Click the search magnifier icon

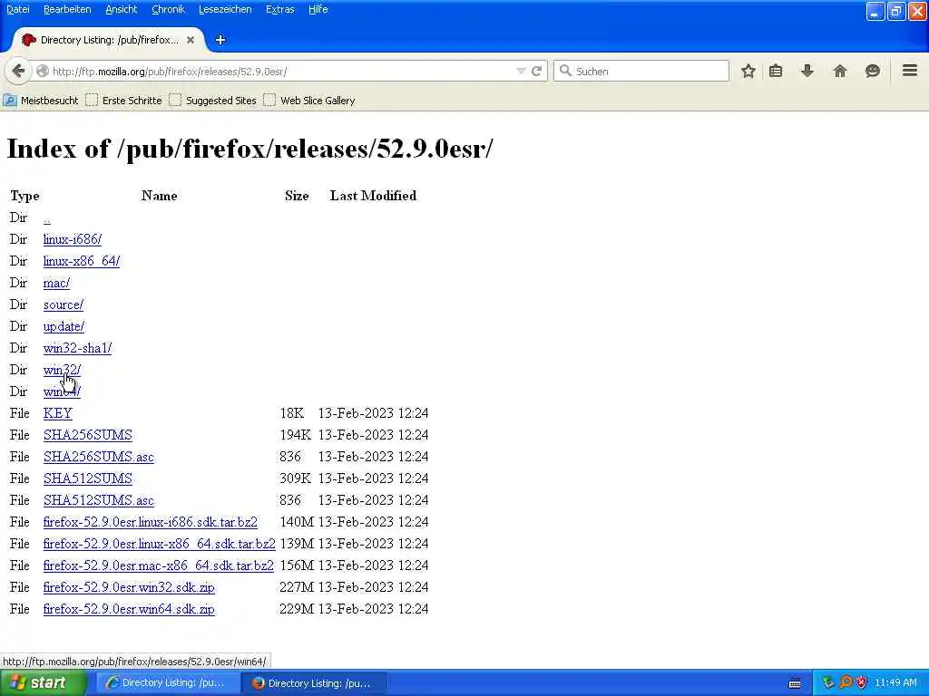[x=565, y=71]
